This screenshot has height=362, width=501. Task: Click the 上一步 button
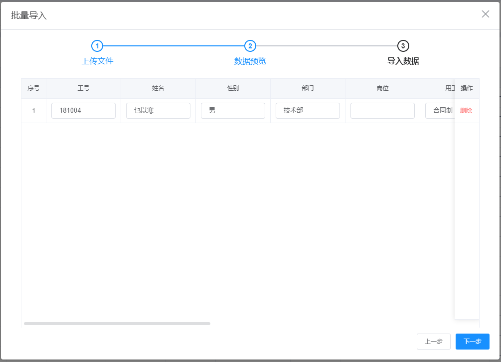[433, 342]
